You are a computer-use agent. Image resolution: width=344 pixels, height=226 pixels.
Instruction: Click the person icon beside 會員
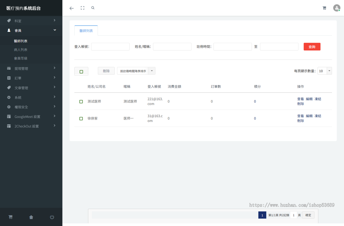click(x=9, y=30)
